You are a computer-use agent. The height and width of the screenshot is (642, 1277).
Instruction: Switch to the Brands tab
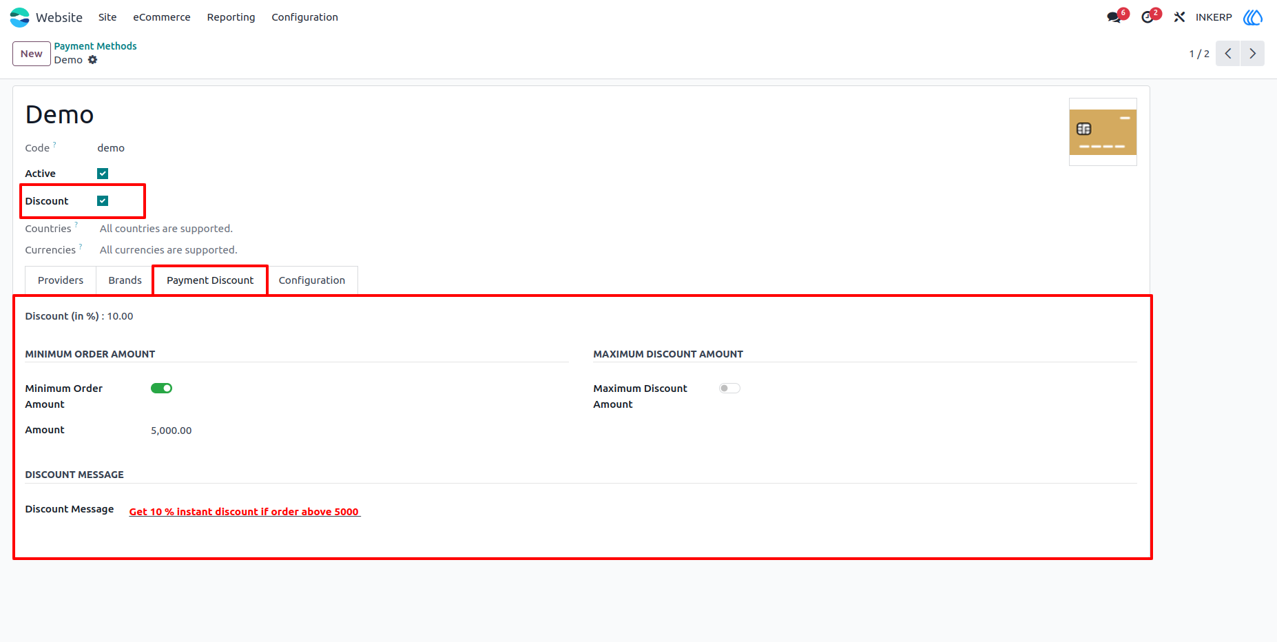(x=125, y=280)
